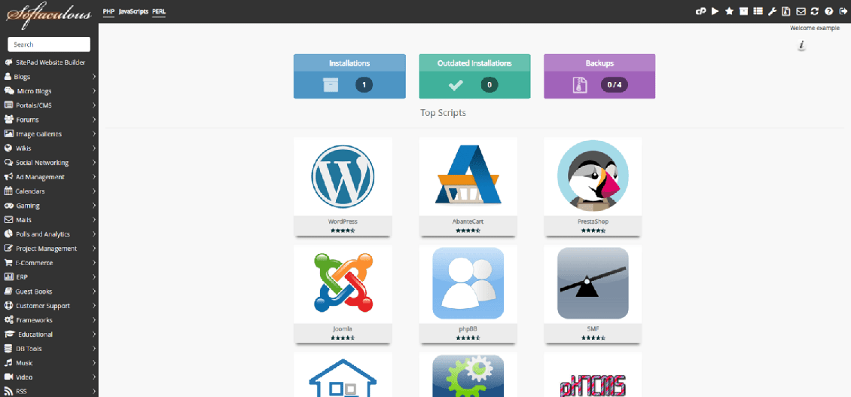Open the AbanteCart logo tile
Image resolution: width=851 pixels, height=397 pixels.
coord(468,176)
